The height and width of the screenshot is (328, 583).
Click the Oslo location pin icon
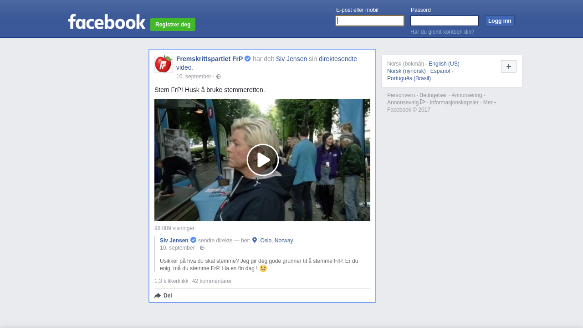pos(255,240)
